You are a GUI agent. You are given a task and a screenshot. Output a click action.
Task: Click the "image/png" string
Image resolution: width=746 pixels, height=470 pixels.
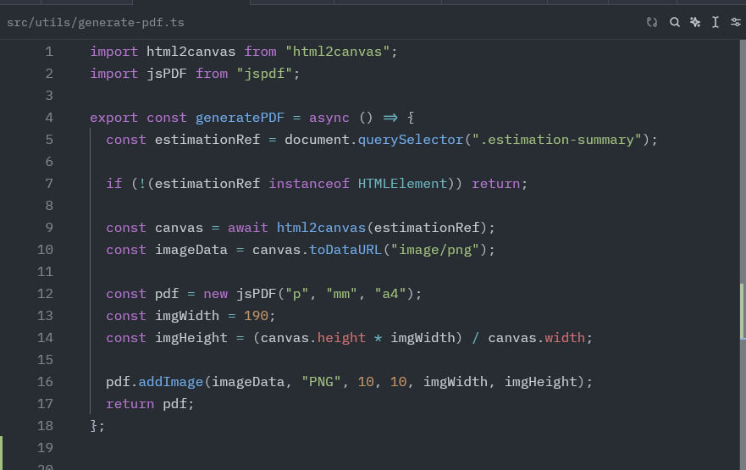point(435,250)
